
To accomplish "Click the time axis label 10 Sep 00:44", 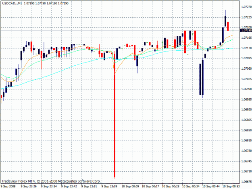I will point(211,186).
